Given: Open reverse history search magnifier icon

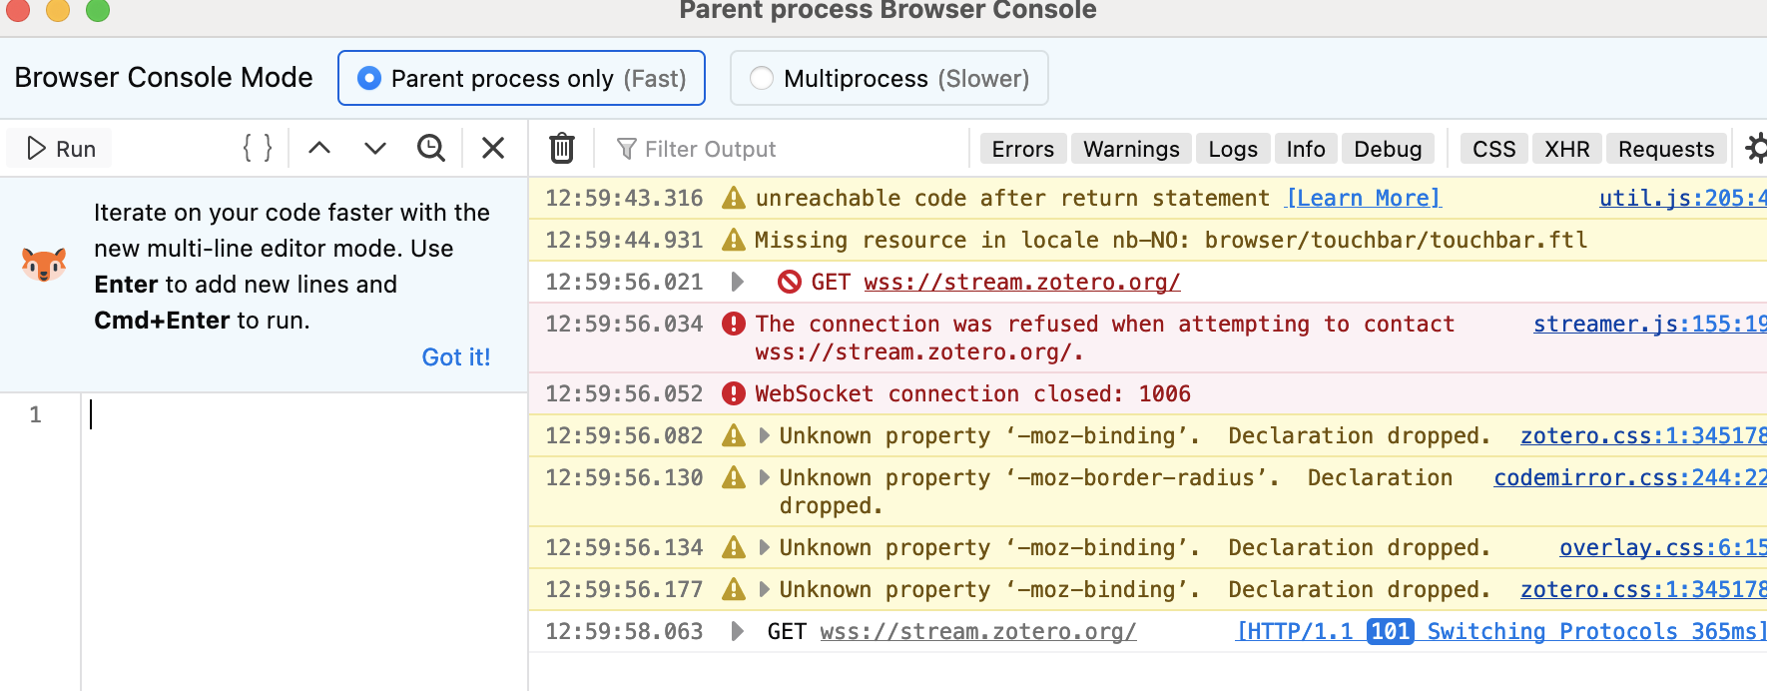Looking at the screenshot, I should 431,149.
